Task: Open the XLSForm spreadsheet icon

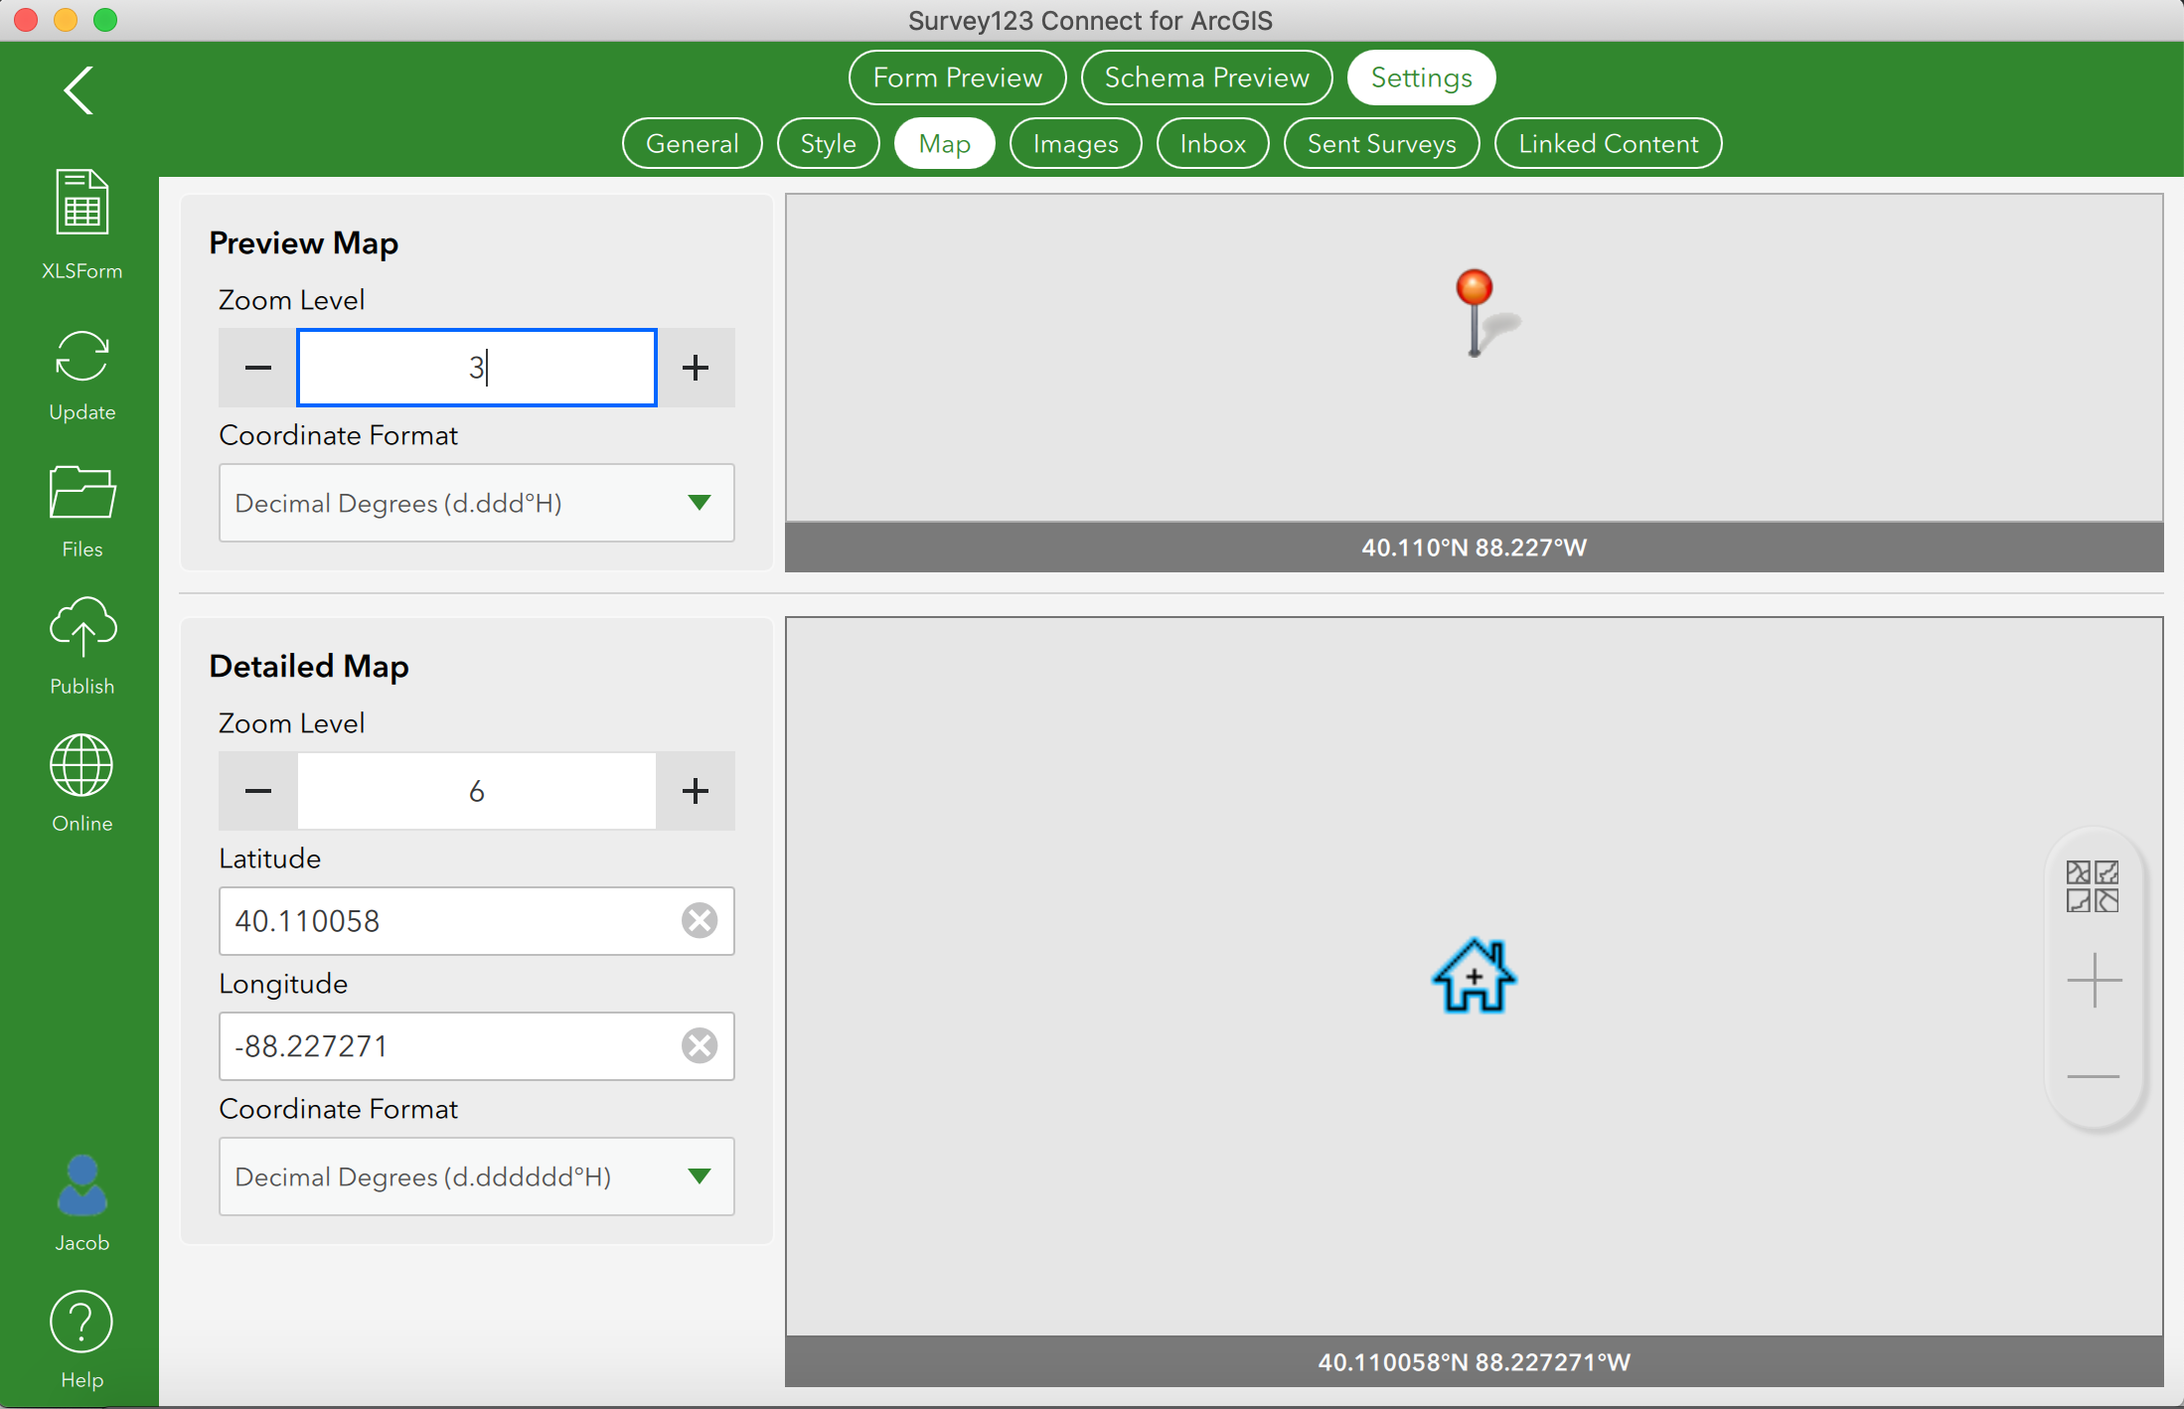Action: coord(81,203)
